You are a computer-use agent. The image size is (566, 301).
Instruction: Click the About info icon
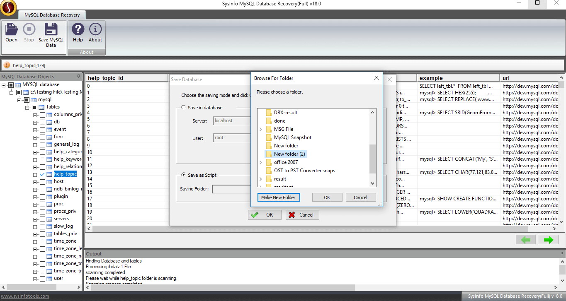click(x=95, y=30)
